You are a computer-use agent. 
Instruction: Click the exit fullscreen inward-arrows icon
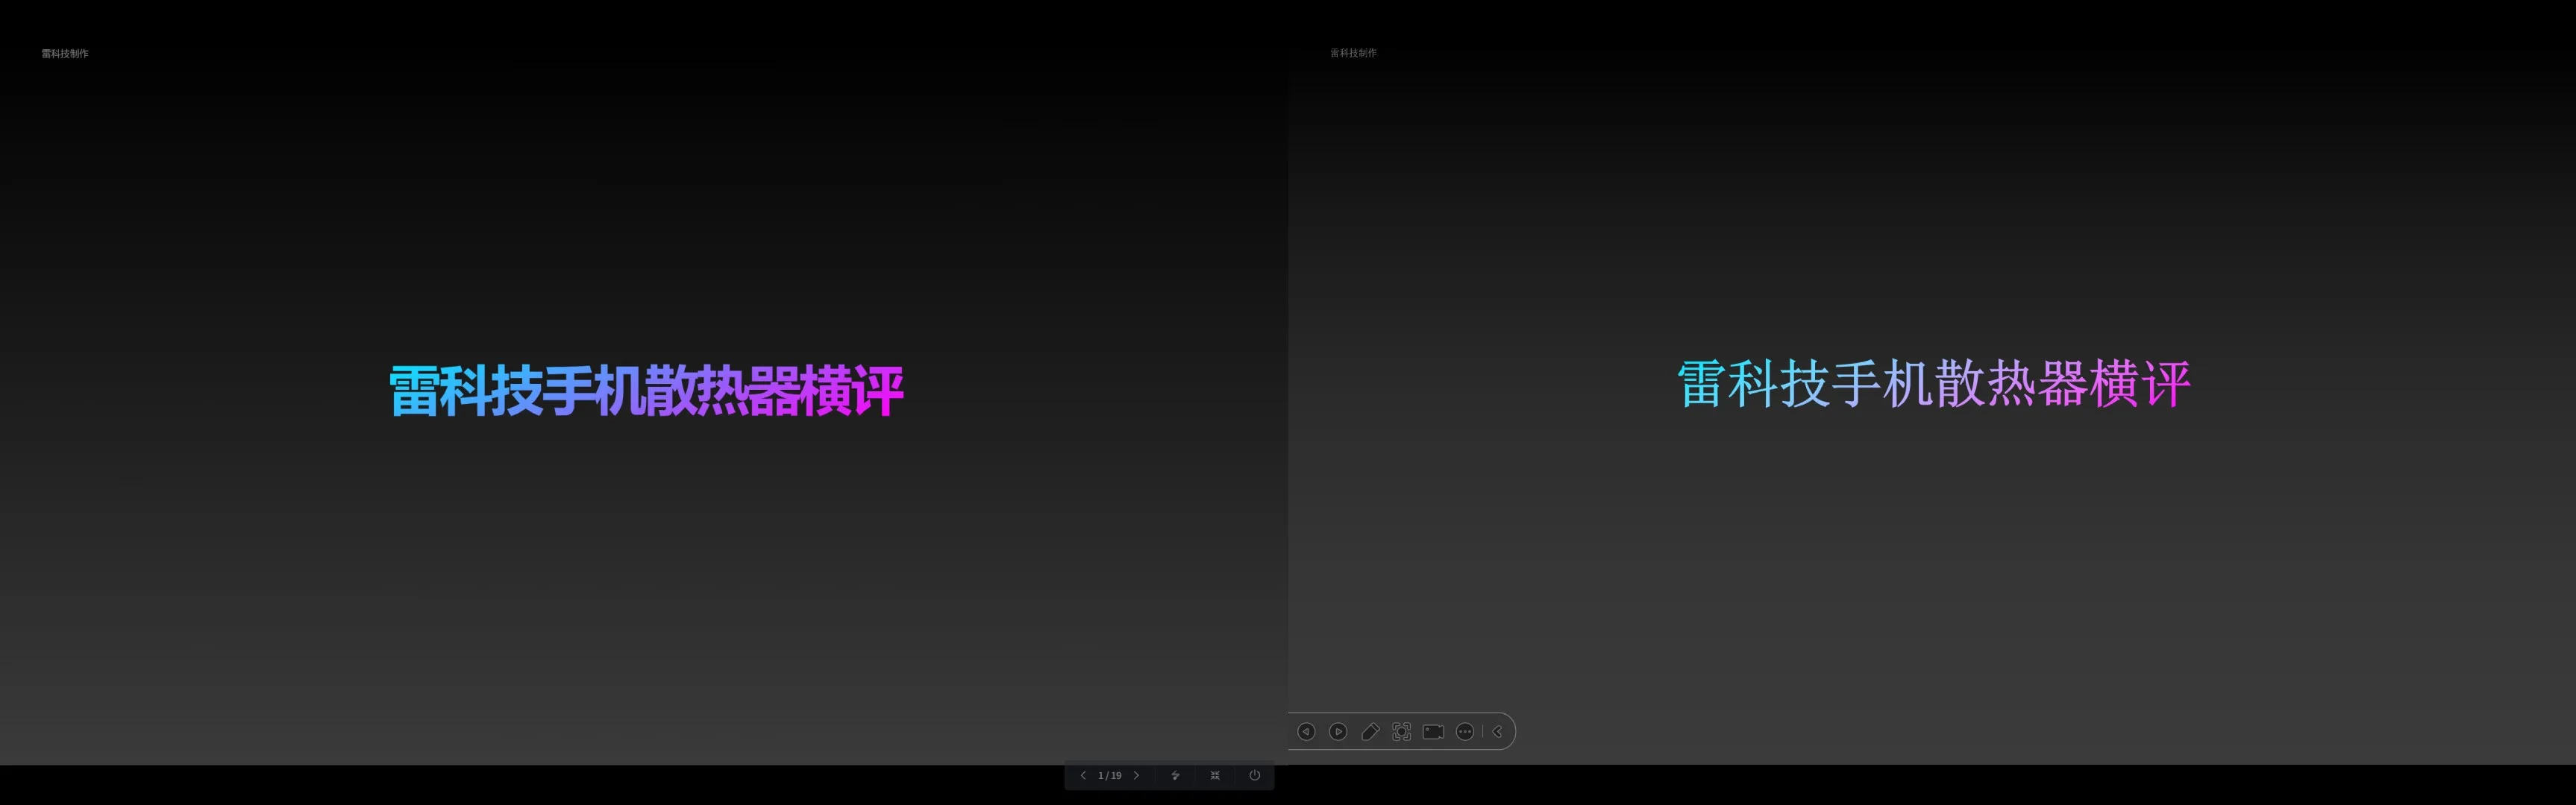pyautogui.click(x=1215, y=775)
